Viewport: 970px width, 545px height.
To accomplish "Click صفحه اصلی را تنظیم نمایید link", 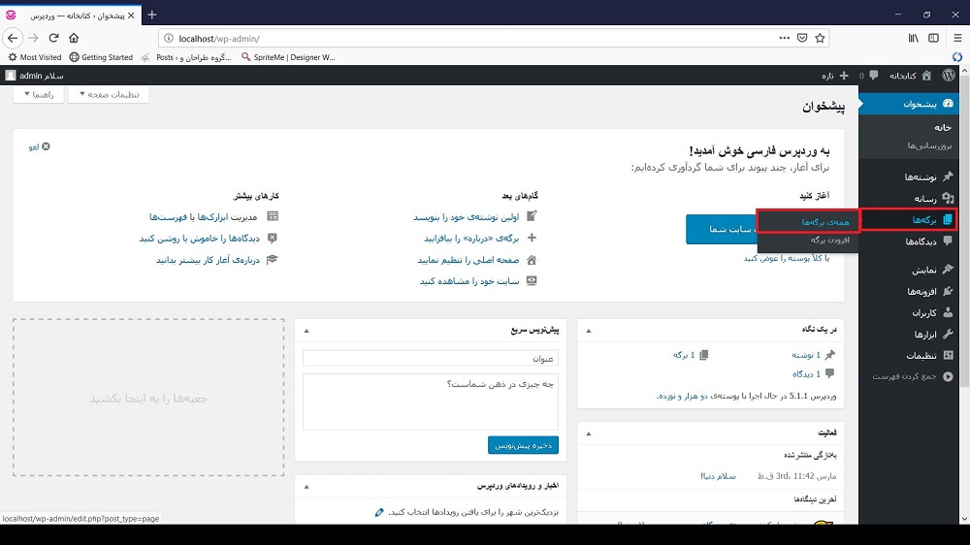I will tap(468, 260).
